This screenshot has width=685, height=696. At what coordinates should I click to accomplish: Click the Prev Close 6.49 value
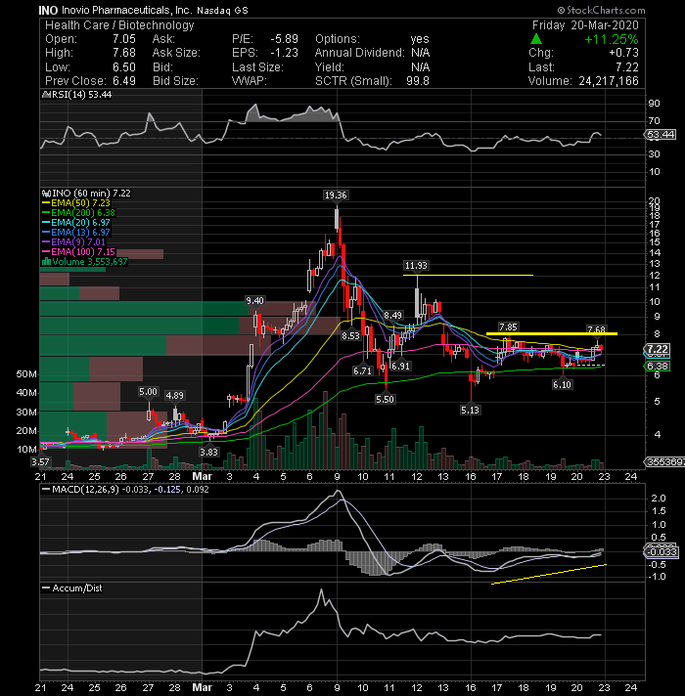[123, 81]
